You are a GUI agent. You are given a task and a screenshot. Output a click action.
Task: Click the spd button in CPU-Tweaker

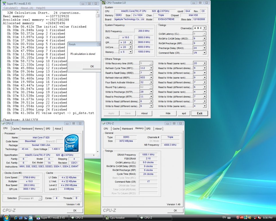[x=184, y=114]
